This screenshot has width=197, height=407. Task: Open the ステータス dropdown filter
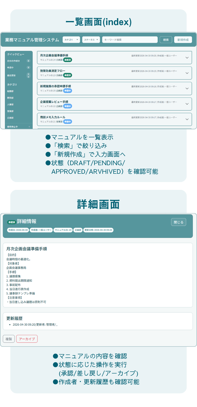(x=91, y=40)
